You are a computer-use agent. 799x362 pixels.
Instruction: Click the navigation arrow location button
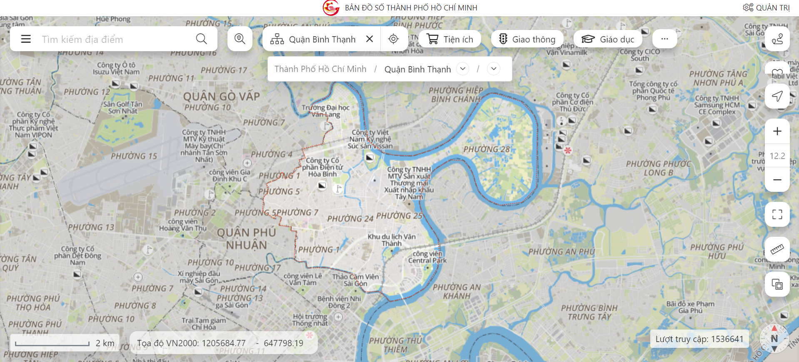[777, 97]
